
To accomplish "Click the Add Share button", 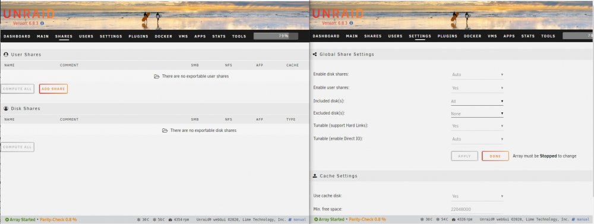I will pyautogui.click(x=53, y=89).
